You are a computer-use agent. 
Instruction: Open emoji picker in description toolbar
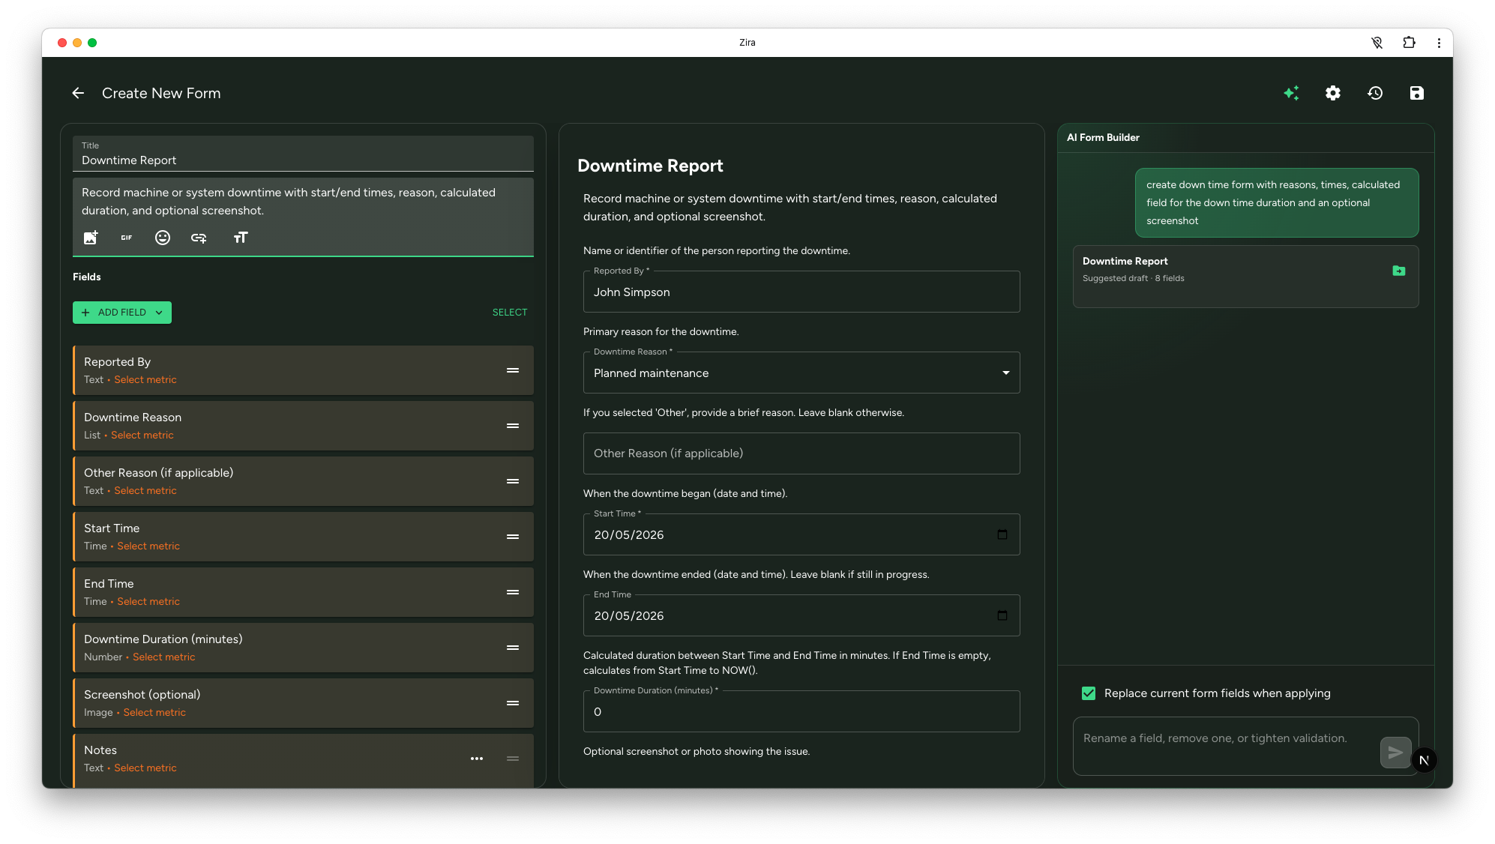[163, 238]
